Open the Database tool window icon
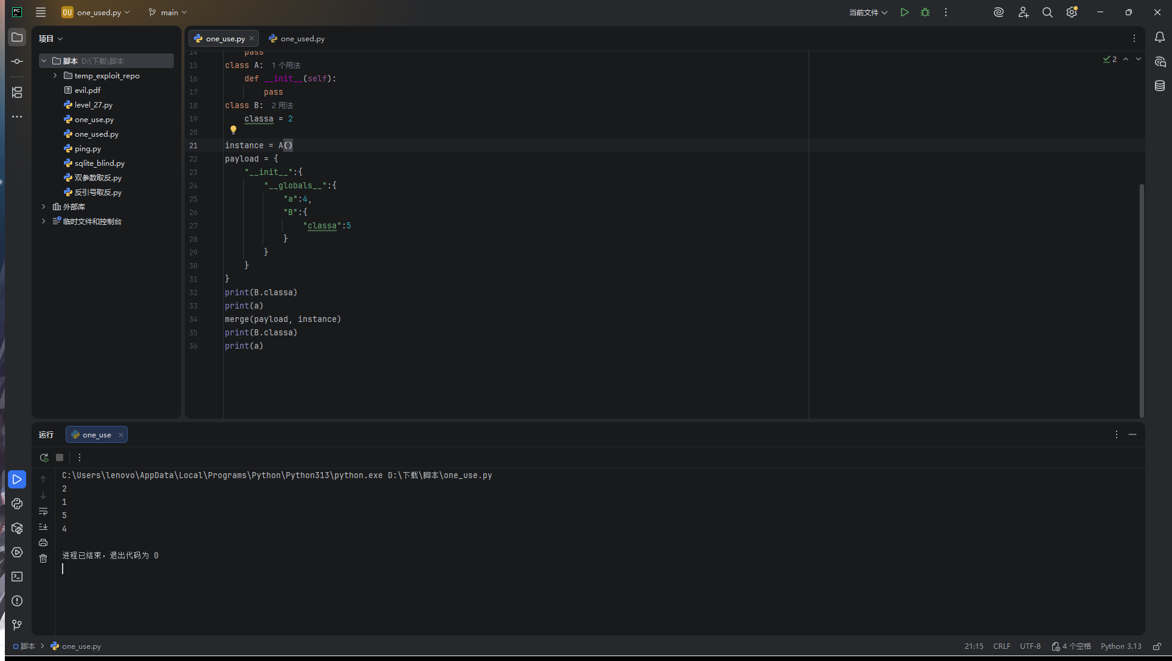The width and height of the screenshot is (1172, 661). (1160, 86)
